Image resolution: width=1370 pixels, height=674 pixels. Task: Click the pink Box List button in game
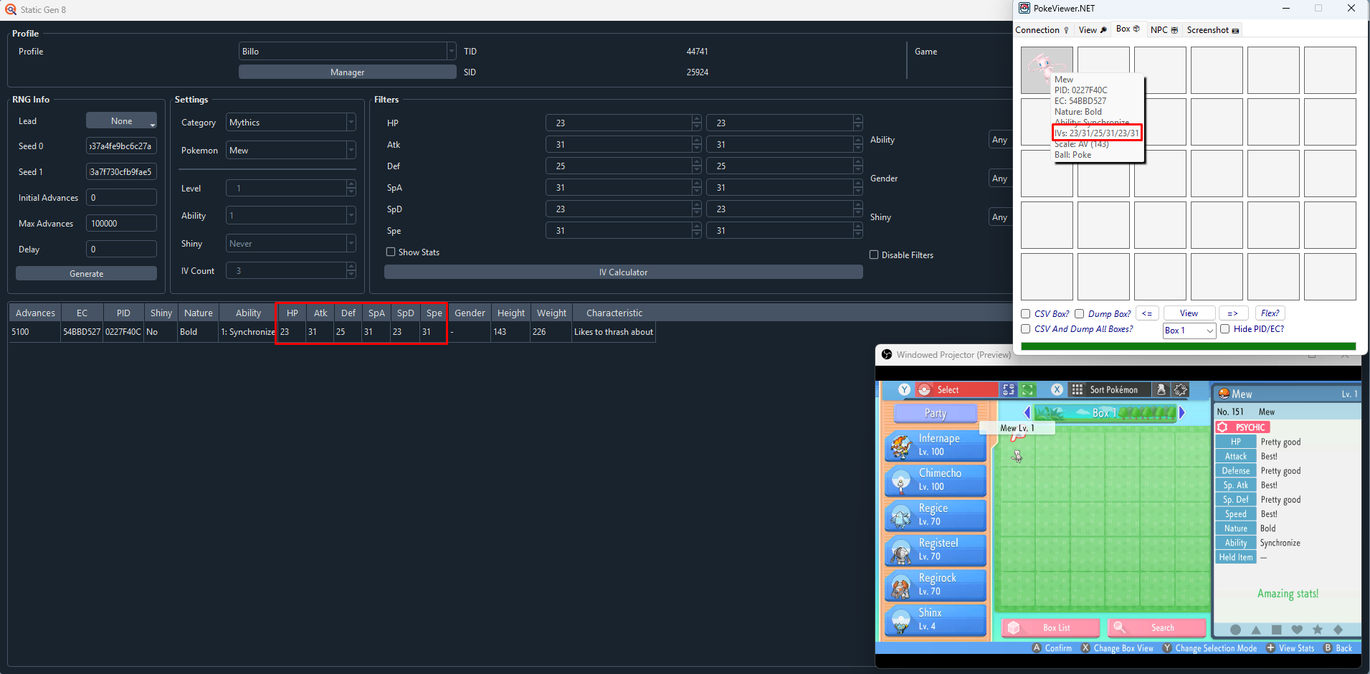(x=1051, y=627)
